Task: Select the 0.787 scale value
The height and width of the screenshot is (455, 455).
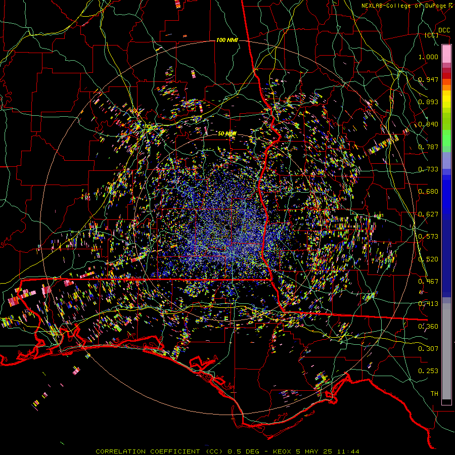Action: [428, 147]
